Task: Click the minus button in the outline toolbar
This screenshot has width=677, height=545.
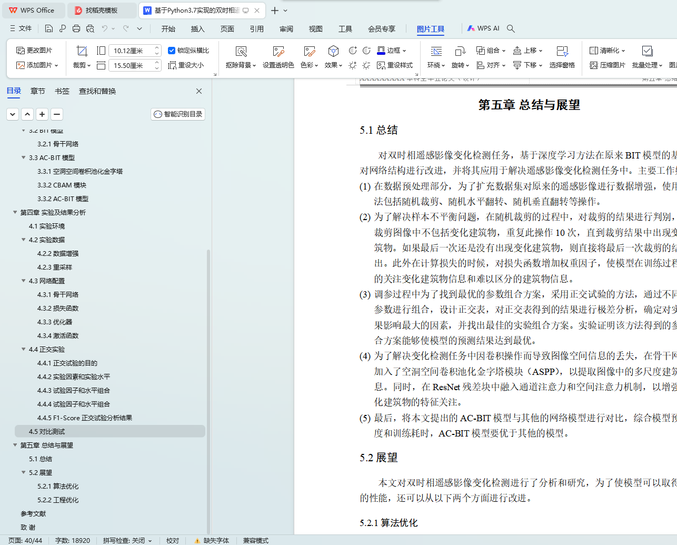Action: (x=57, y=114)
